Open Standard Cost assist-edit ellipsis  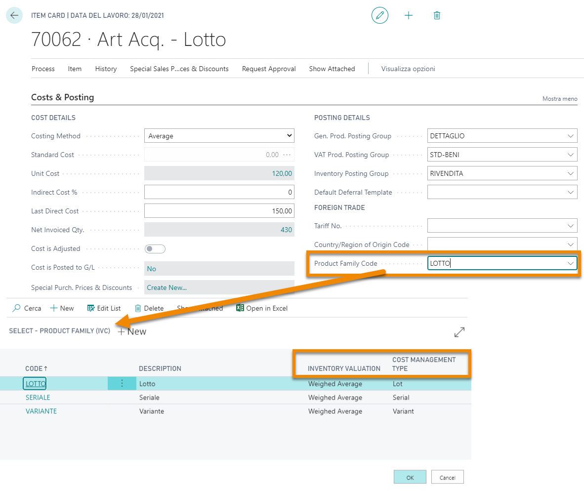coord(287,155)
